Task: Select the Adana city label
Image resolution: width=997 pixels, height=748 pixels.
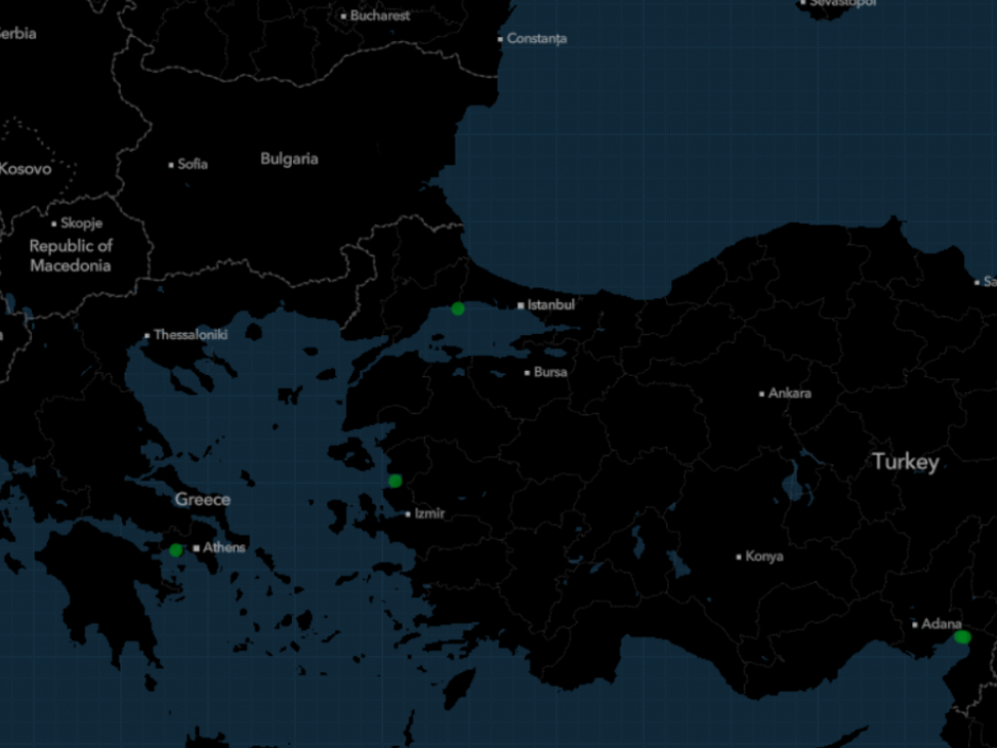Action: (x=941, y=624)
